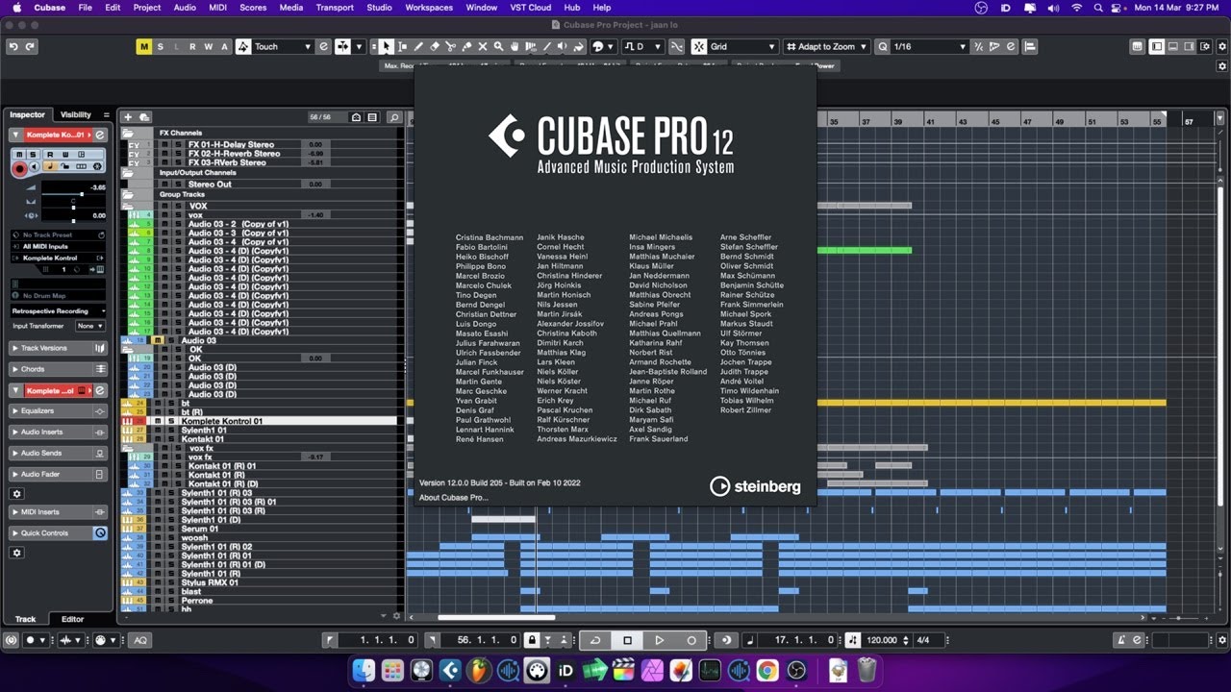Open track search magnifier in track list
1231x692 pixels.
(394, 117)
